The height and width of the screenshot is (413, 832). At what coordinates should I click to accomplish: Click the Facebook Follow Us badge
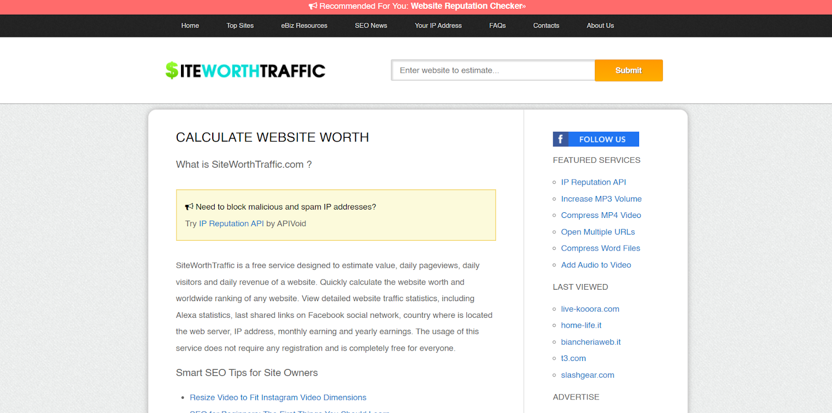pyautogui.click(x=595, y=139)
